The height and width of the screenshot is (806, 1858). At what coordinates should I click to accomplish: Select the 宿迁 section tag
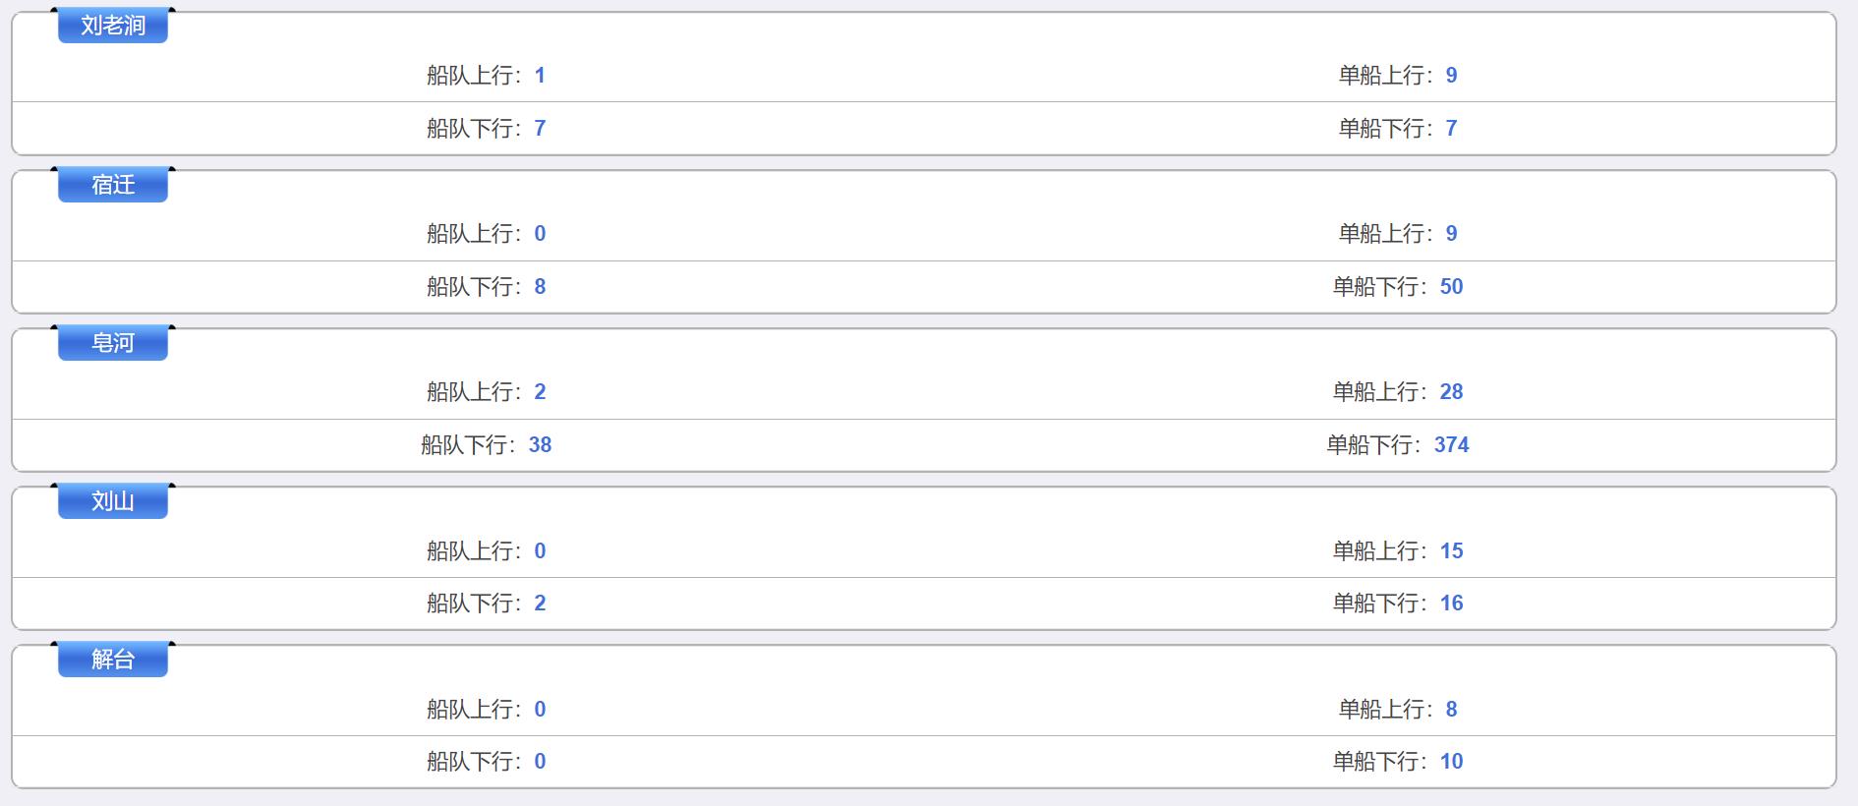pos(113,185)
